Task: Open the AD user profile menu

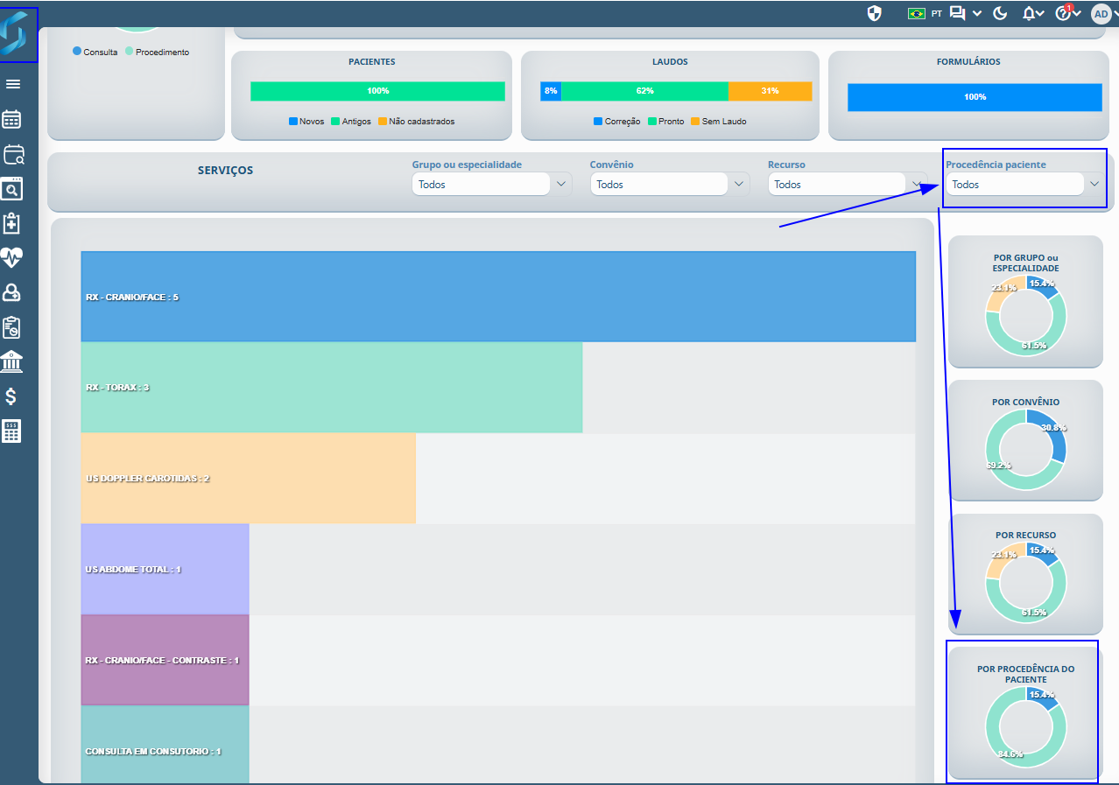Action: [1101, 13]
